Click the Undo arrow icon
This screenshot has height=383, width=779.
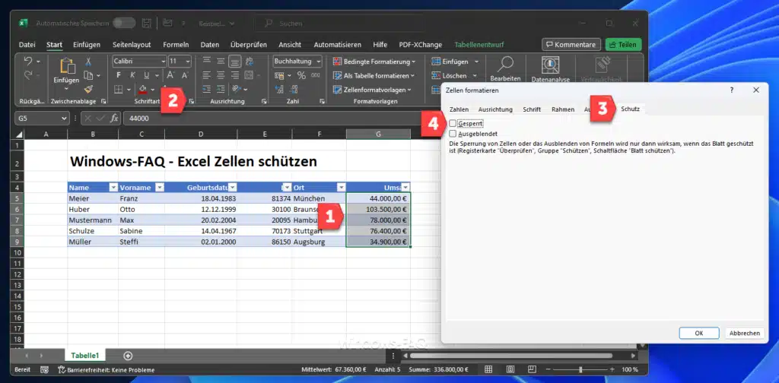pyautogui.click(x=28, y=61)
